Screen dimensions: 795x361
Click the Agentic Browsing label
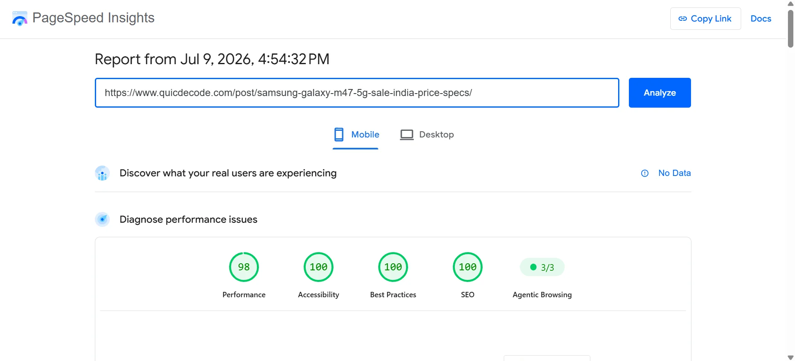pos(542,295)
